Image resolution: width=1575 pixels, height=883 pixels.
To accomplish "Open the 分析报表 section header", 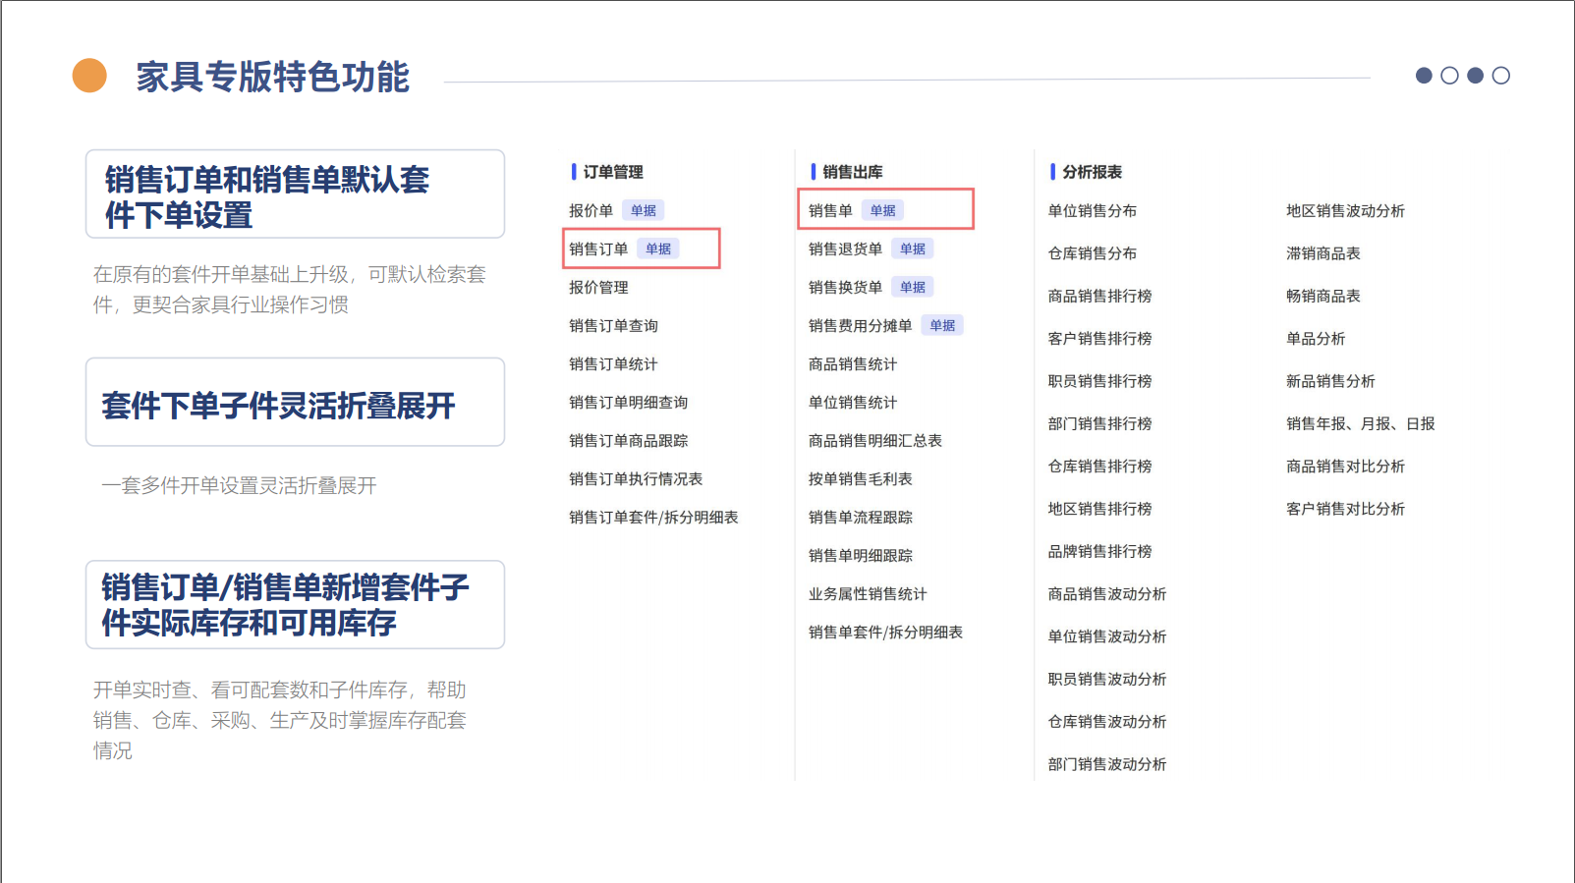I will click(1092, 172).
